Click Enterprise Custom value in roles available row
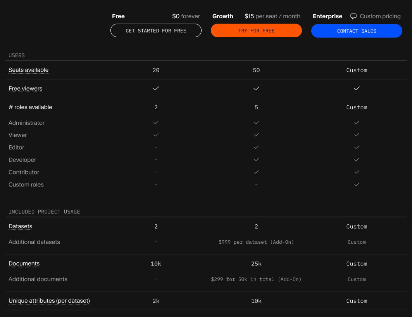Viewport: 412px width, 317px height. pyautogui.click(x=357, y=107)
